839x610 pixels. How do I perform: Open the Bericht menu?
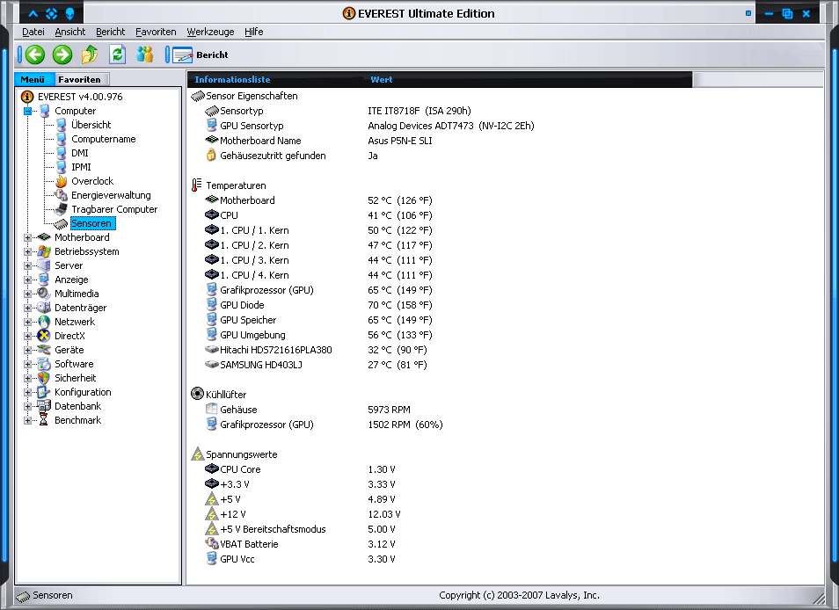(x=110, y=32)
